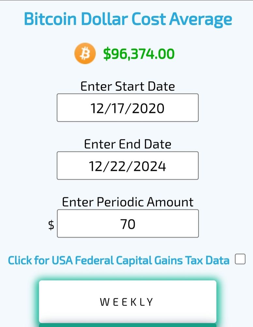Select the month 12 in start date field
The height and width of the screenshot is (327, 253).
point(97,109)
